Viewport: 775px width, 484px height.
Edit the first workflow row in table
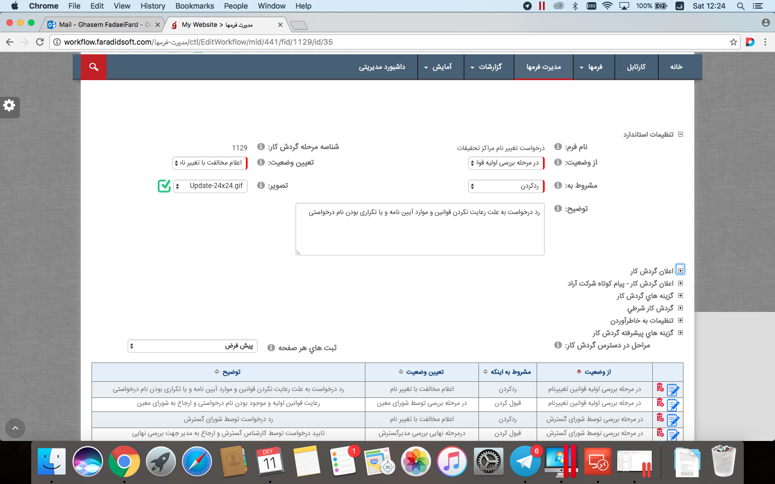(673, 389)
